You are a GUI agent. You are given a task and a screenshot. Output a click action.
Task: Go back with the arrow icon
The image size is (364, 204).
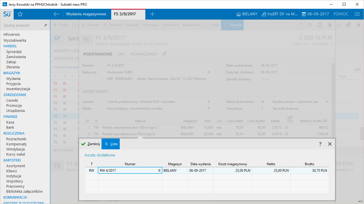pos(57,14)
